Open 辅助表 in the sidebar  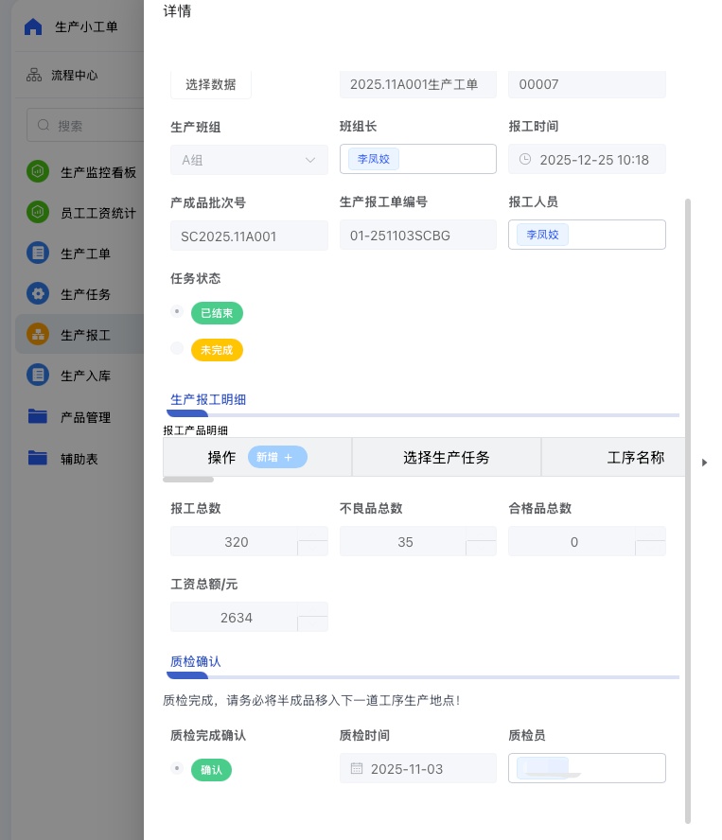79,459
